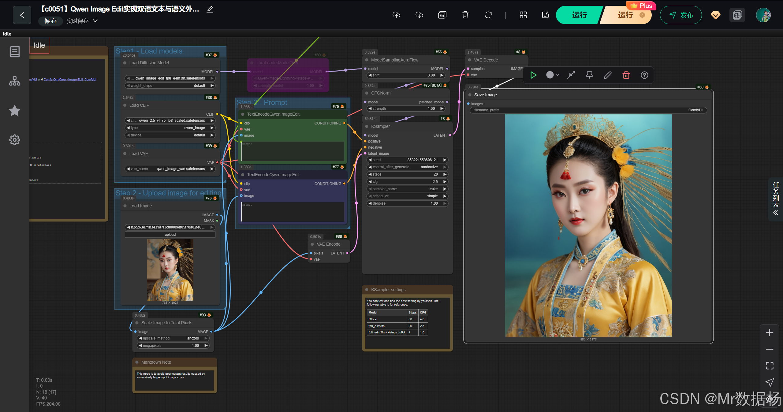783x412 pixels.
Task: Expand the 任务列表 side panel tab
Action: point(776,199)
